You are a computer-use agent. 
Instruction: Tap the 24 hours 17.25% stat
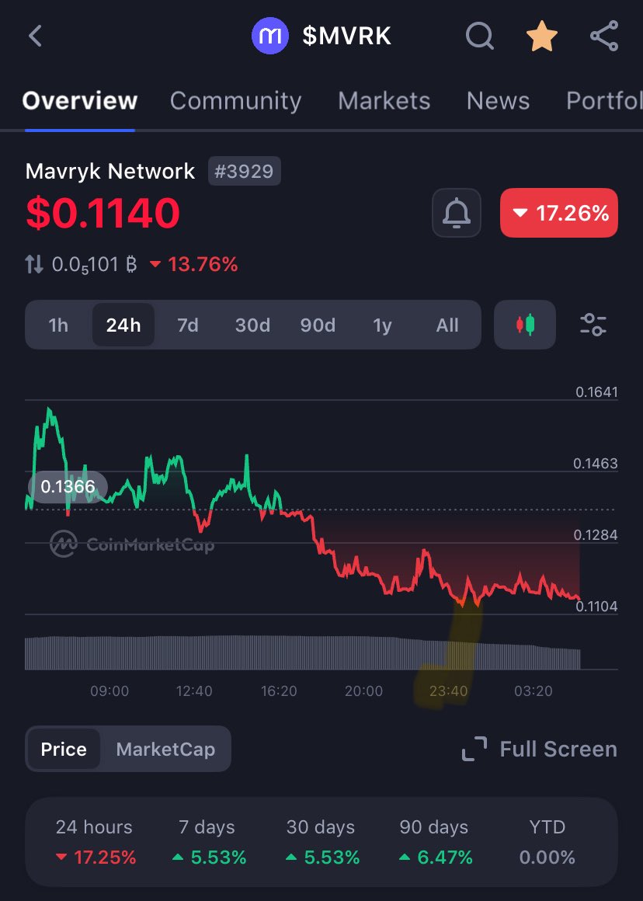tap(95, 842)
